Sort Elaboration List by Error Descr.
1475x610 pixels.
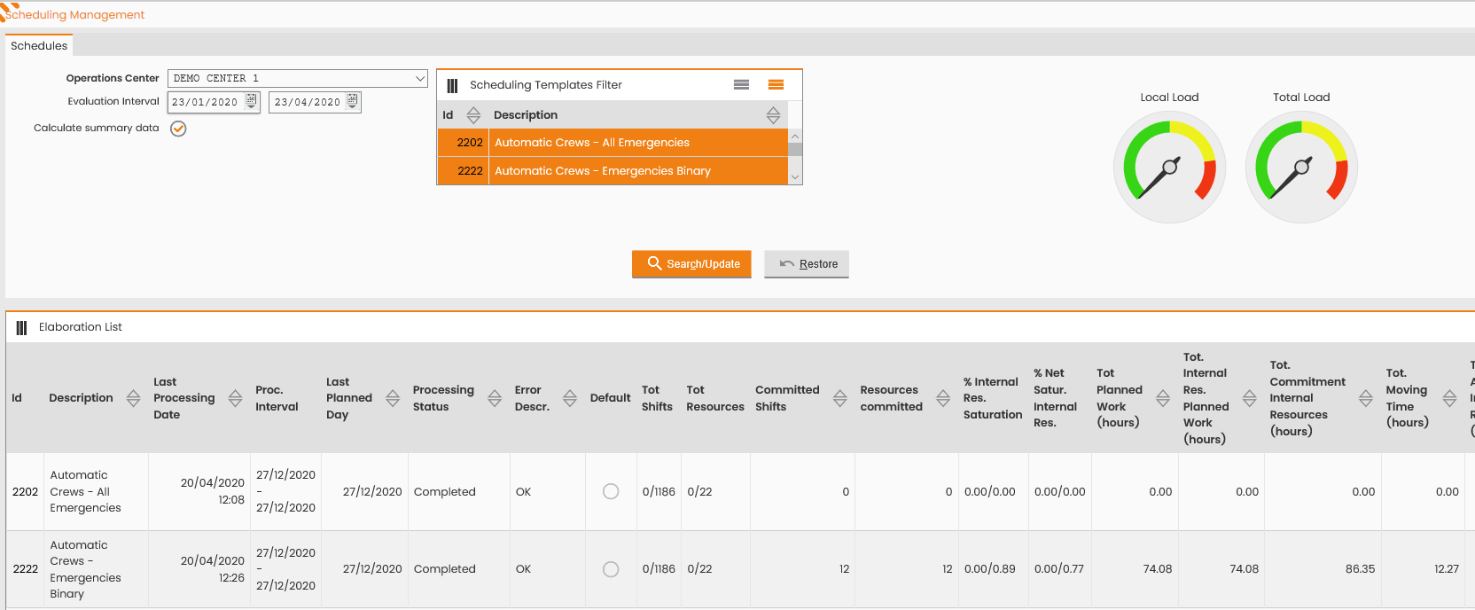(x=570, y=398)
